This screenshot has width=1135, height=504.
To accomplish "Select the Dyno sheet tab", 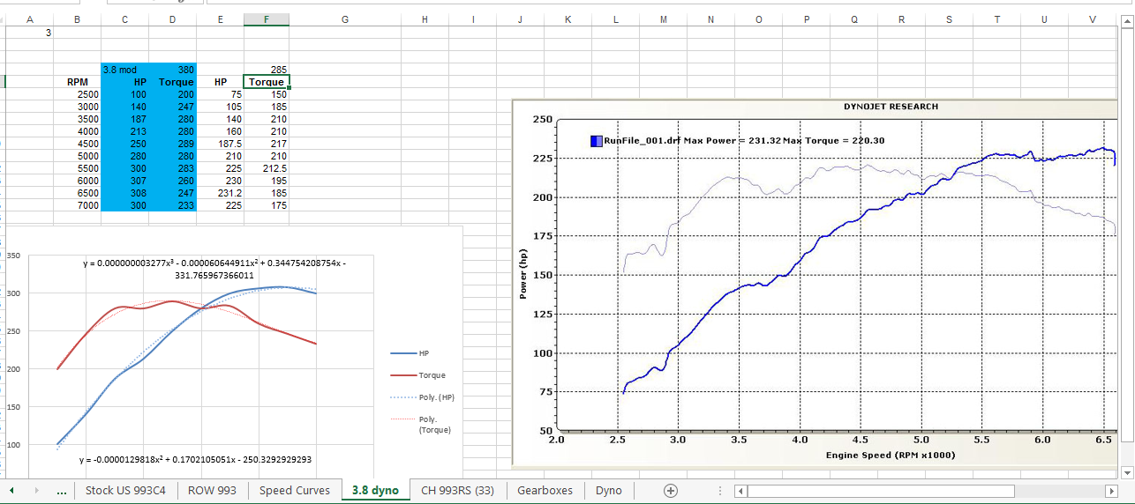I will click(609, 491).
